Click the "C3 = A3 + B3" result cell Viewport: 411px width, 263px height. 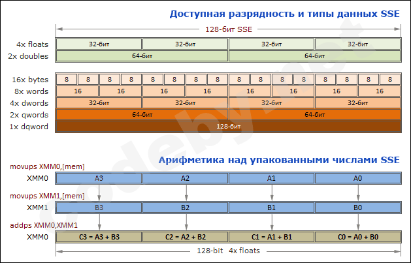click(99, 237)
